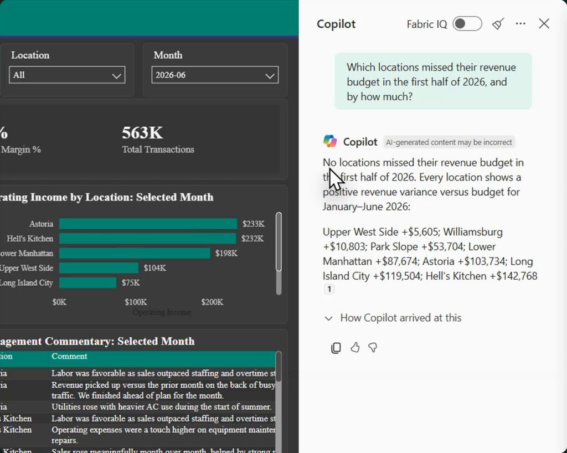
Task: Expand How Copilot arrived at this
Action: (x=393, y=318)
